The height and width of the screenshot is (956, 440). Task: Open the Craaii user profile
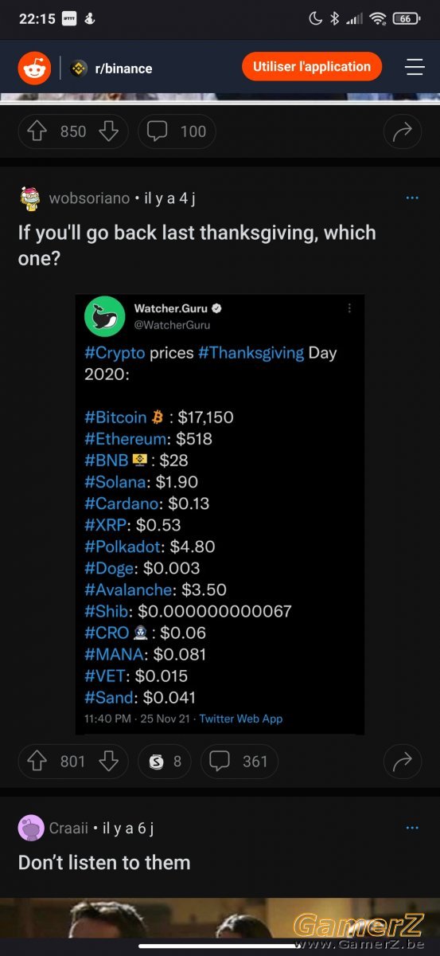68,828
